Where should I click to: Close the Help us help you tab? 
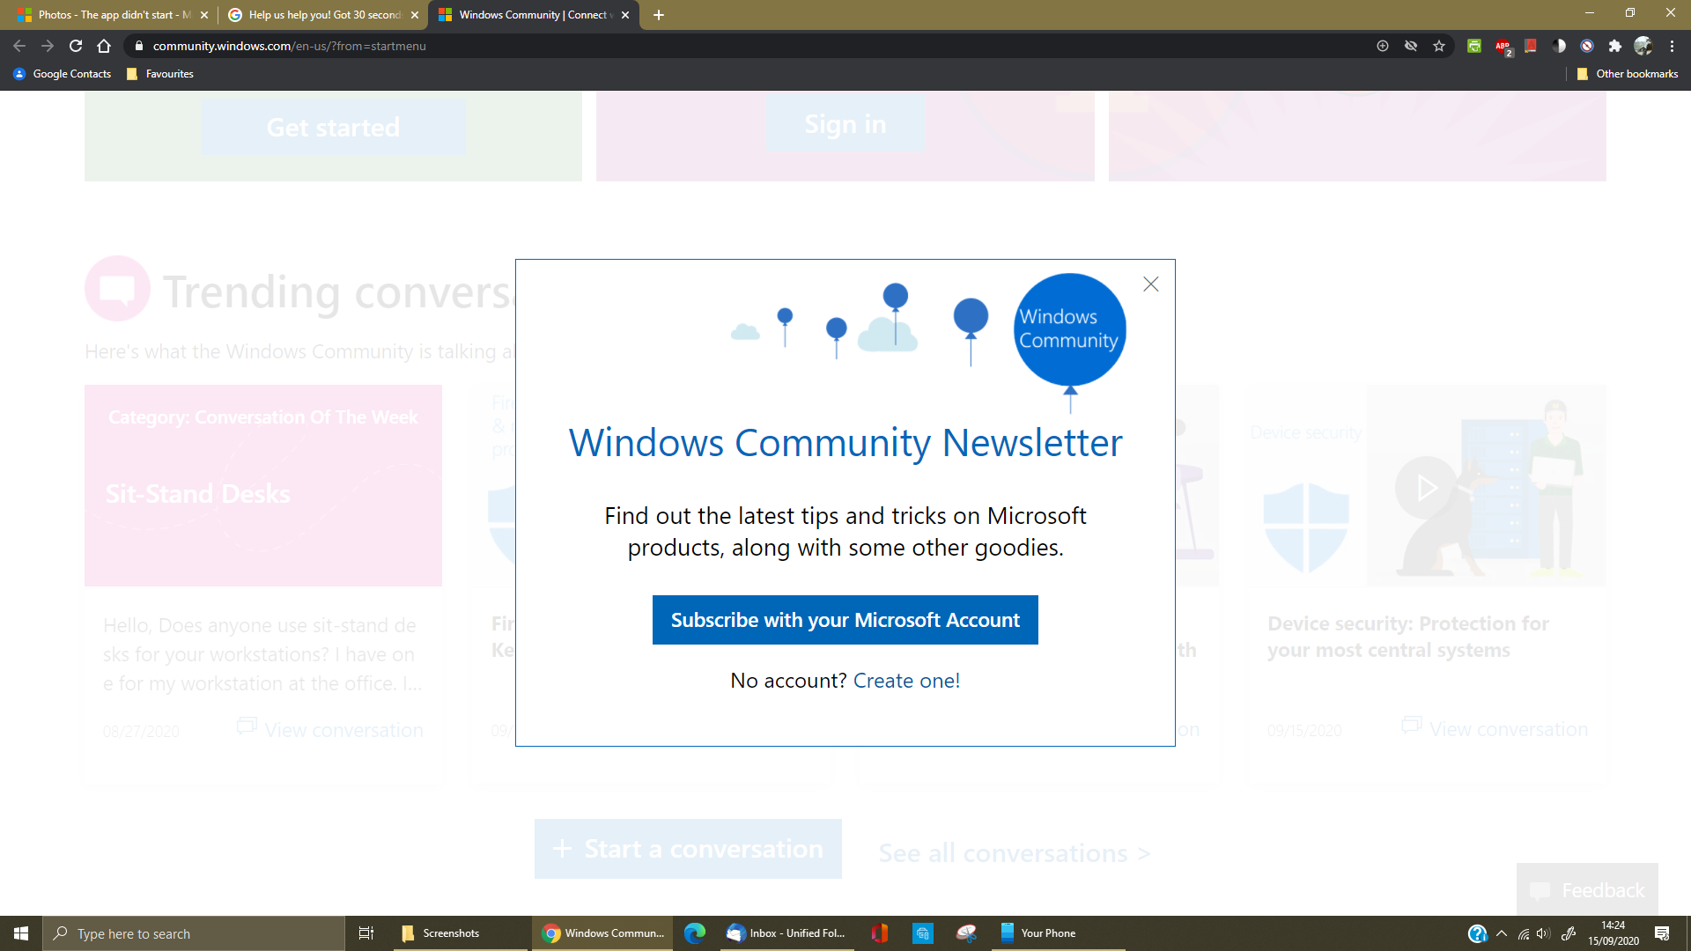(415, 15)
